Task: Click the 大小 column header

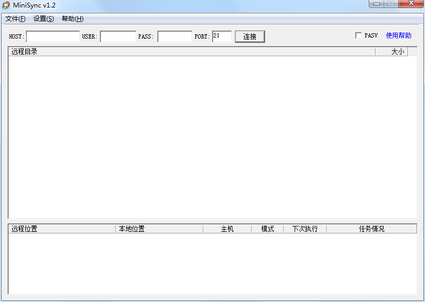Action: pos(392,51)
